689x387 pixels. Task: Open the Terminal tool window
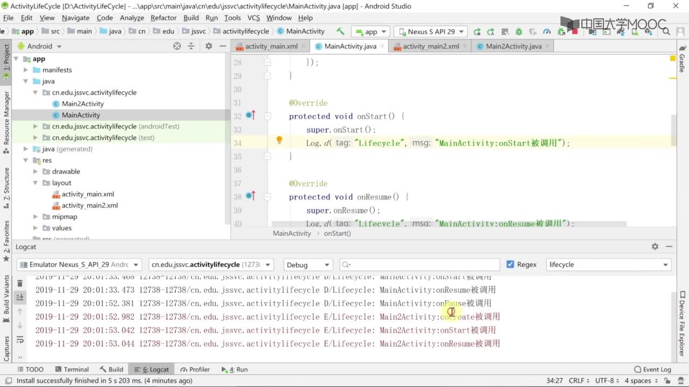tap(71, 369)
